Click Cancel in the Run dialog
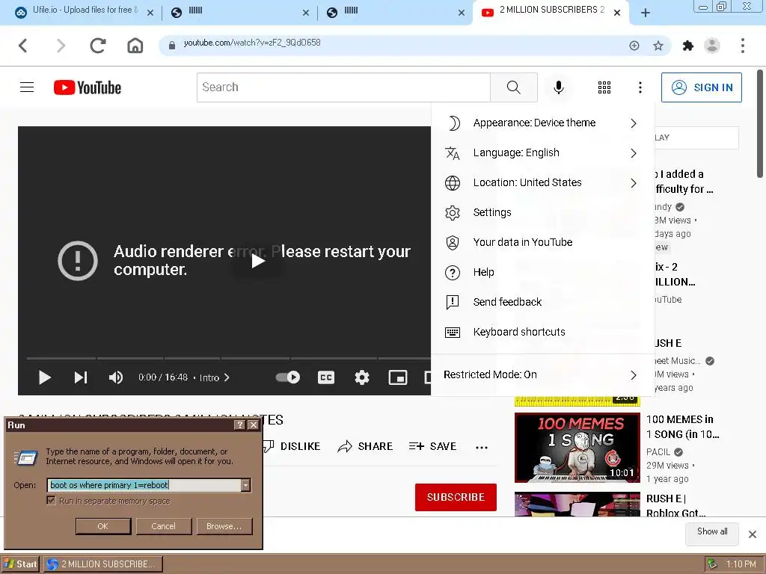Viewport: 766px width, 574px height. (x=163, y=526)
